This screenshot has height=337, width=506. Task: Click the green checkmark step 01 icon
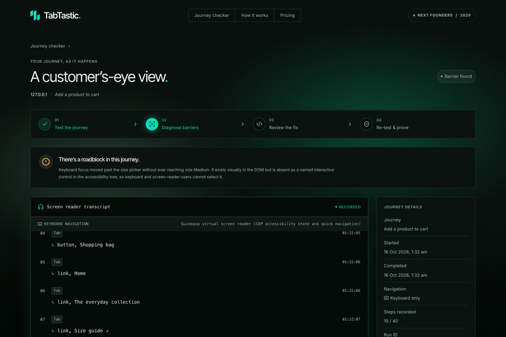(x=45, y=124)
